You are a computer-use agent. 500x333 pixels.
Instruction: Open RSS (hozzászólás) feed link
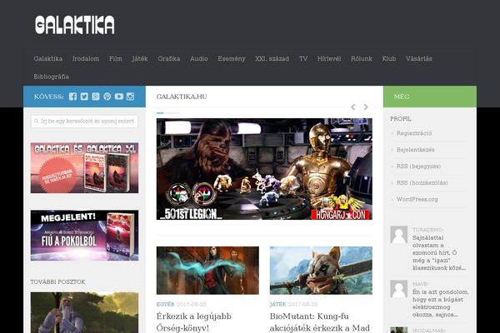pyautogui.click(x=422, y=183)
